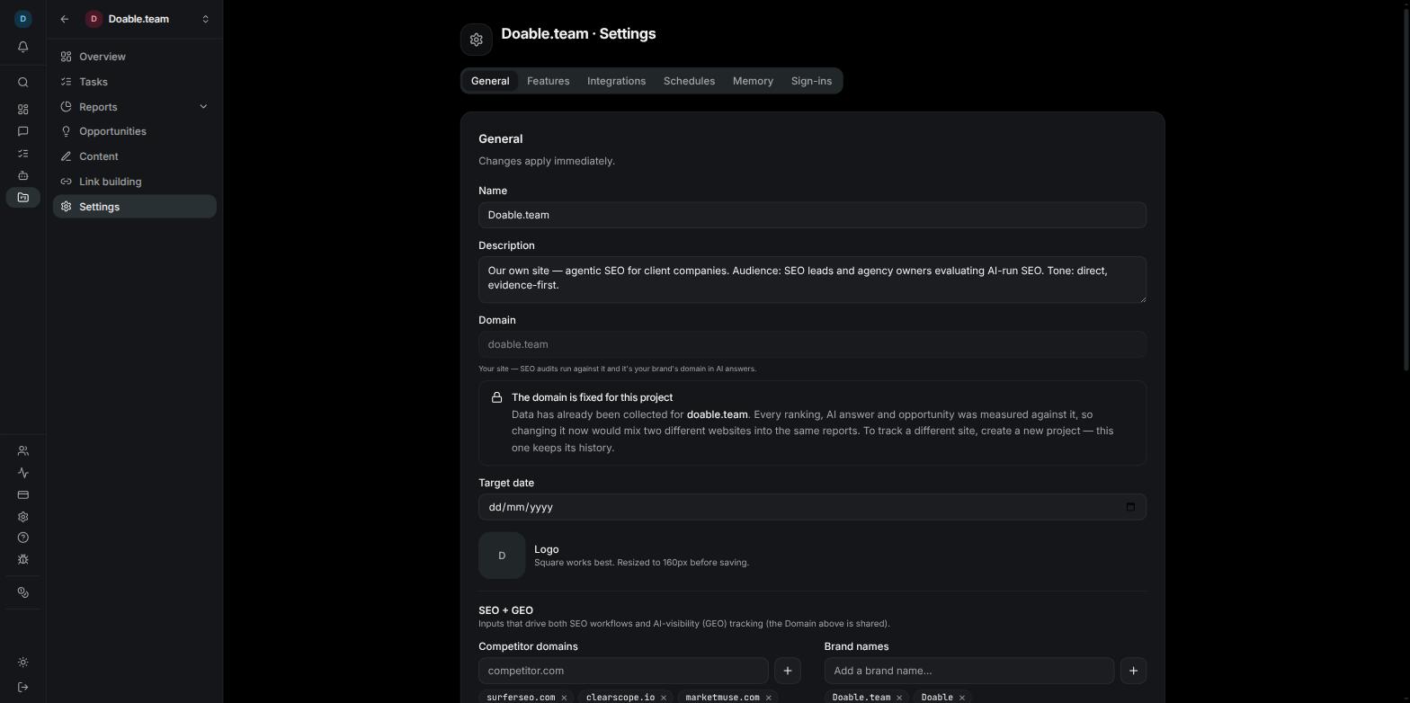Switch to the Sign-ins tab
Image resolution: width=1410 pixels, height=703 pixels.
click(811, 81)
